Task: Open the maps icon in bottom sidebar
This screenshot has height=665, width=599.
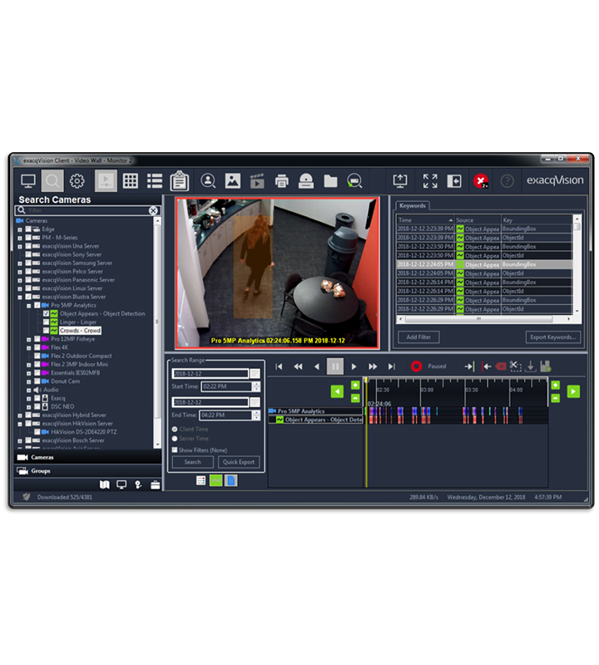Action: tap(104, 485)
